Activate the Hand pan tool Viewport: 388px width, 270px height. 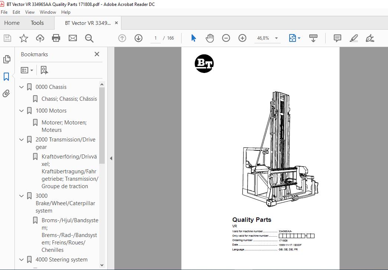click(209, 38)
